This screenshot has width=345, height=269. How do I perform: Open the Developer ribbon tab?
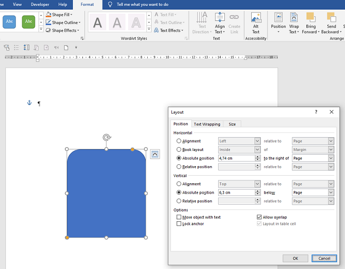40,4
